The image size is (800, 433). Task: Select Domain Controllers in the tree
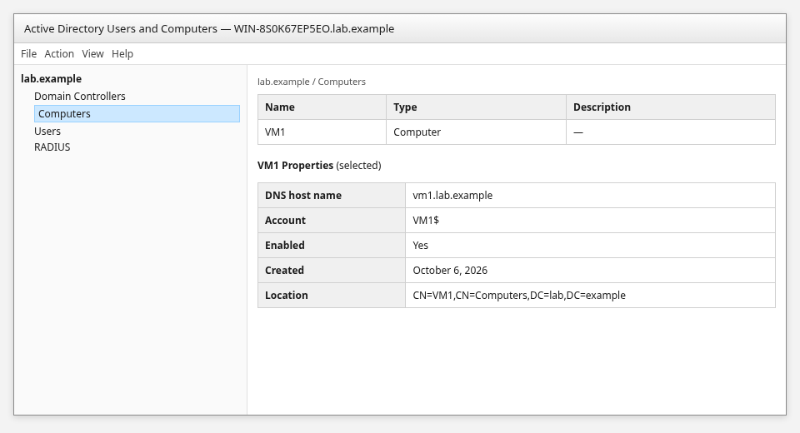80,96
